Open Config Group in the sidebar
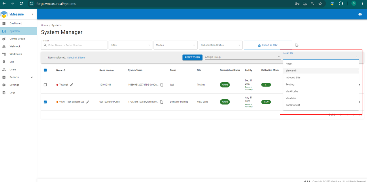Image resolution: width=367 pixels, height=182 pixels. coord(17,39)
